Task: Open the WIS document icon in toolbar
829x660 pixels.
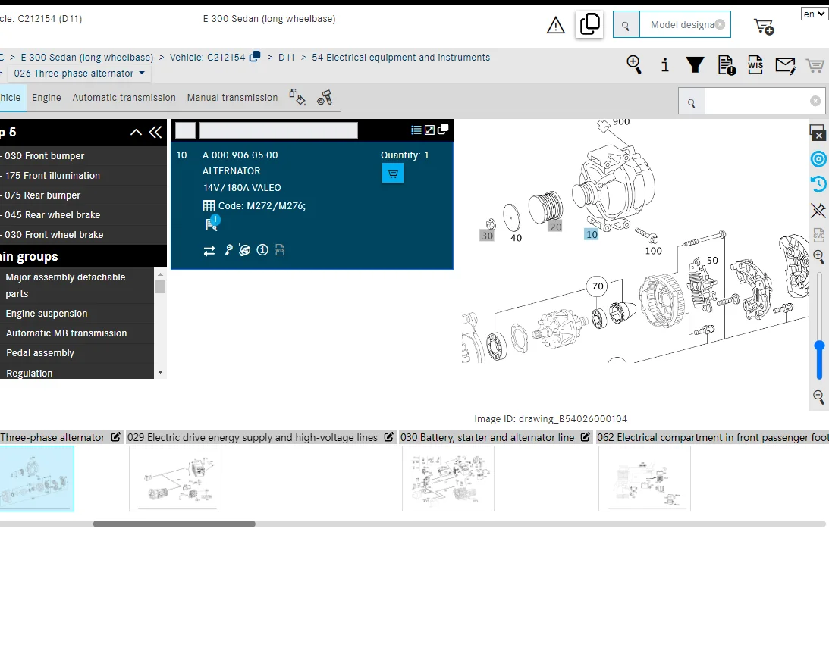Action: (755, 65)
